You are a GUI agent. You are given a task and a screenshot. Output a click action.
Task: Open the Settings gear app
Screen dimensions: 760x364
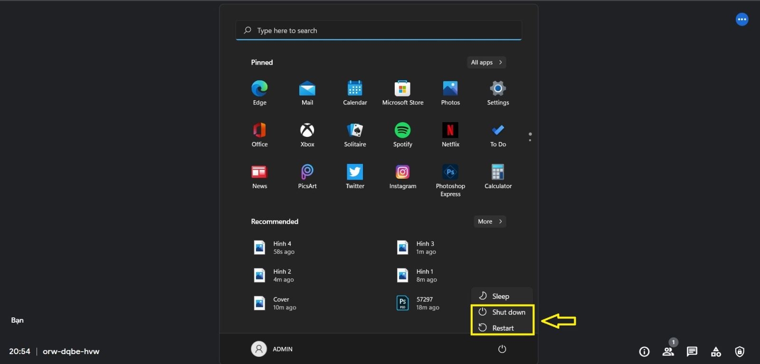coord(498,93)
